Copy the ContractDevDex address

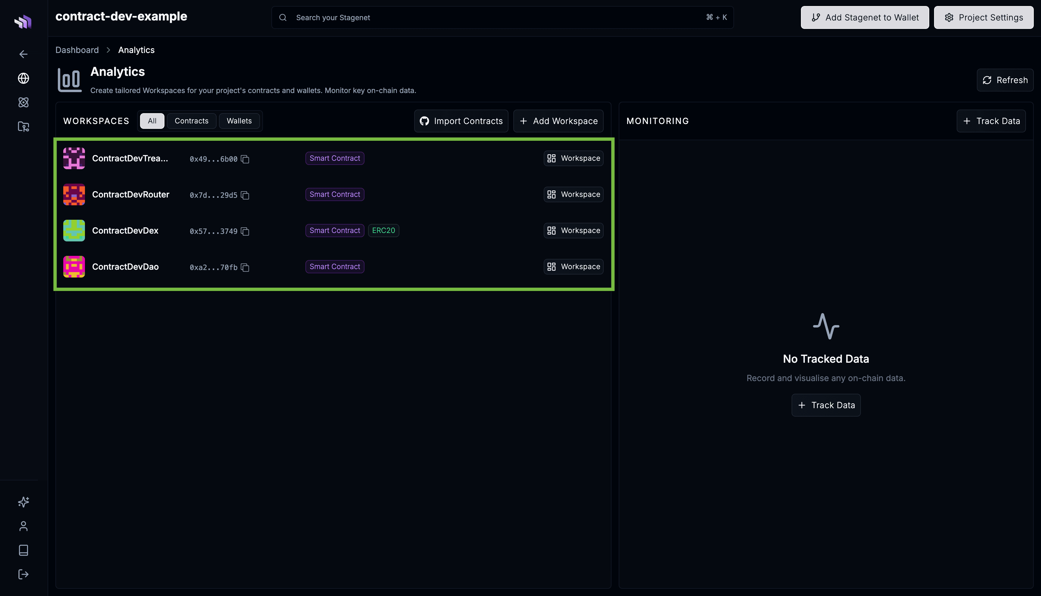[245, 231]
